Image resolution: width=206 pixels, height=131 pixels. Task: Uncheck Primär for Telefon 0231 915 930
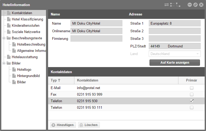[x=192, y=101]
